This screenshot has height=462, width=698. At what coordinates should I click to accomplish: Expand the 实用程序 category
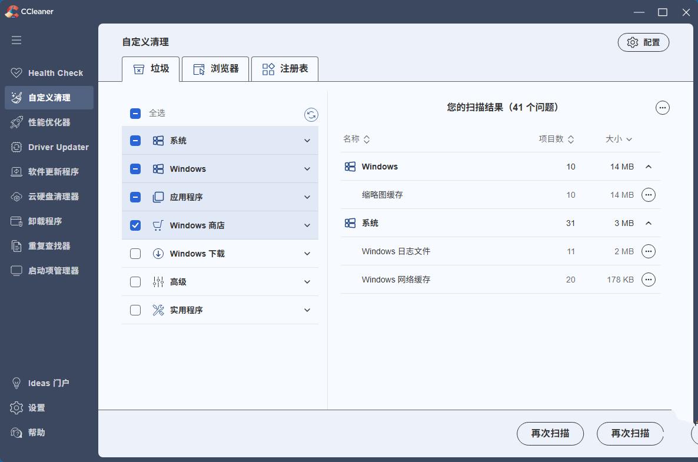pos(307,310)
